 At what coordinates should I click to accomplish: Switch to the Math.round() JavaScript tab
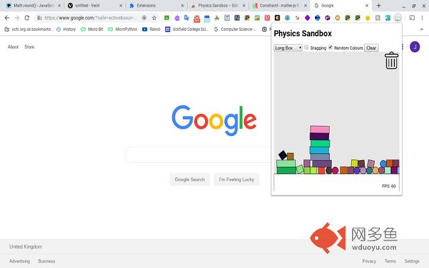click(x=33, y=5)
